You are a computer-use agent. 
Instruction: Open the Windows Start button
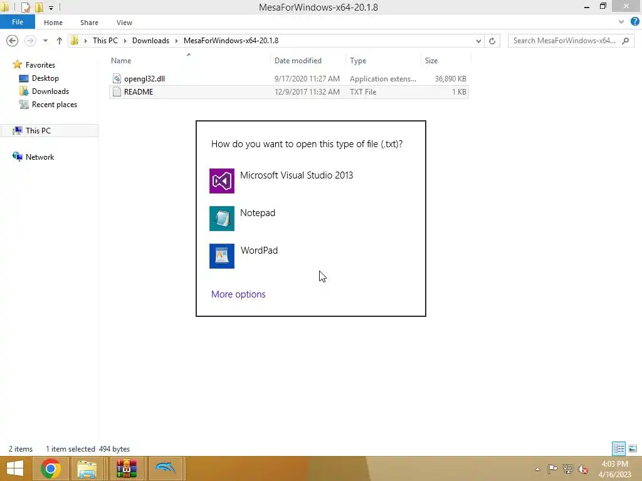pos(15,468)
